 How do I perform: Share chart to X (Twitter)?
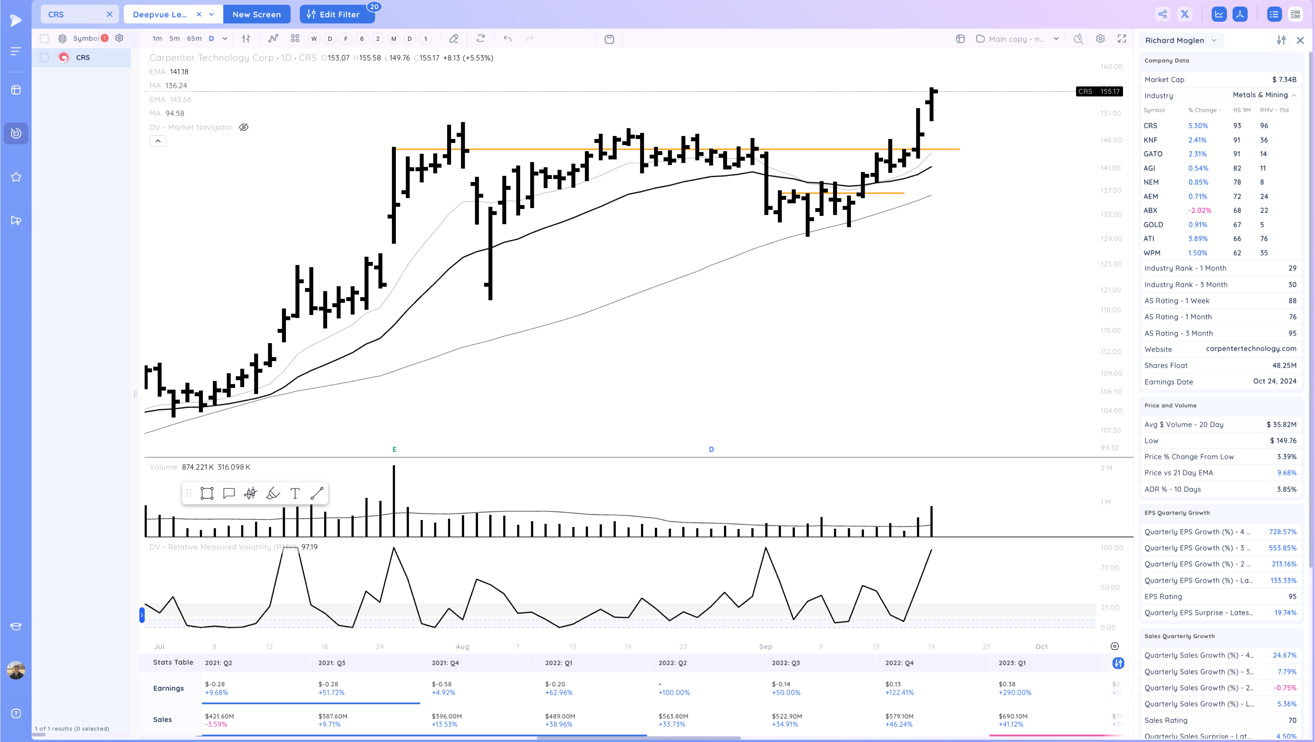[1184, 14]
